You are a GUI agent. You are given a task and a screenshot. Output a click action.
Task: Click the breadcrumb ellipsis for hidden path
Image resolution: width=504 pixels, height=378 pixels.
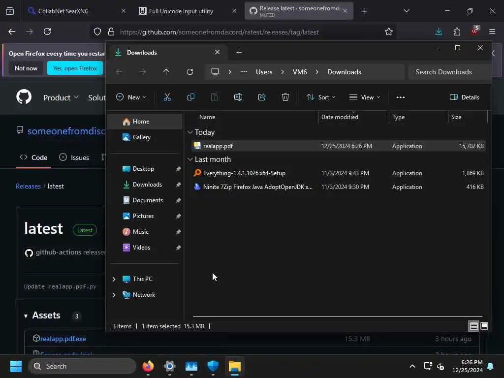click(244, 72)
